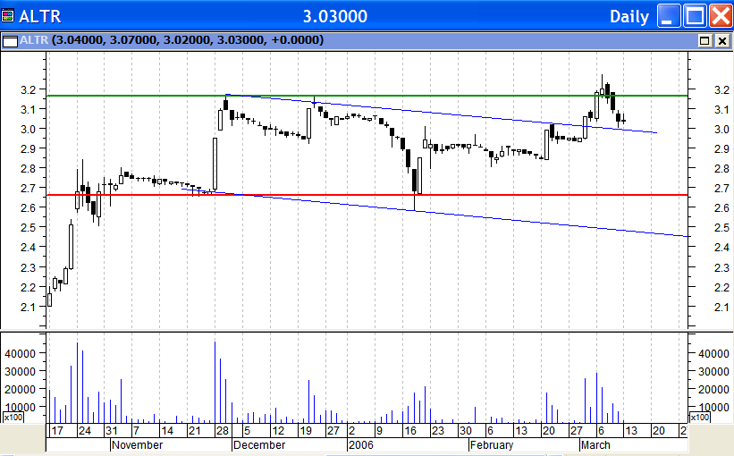Click the left x100 volume multiplier box
734x456 pixels.
tap(13, 418)
